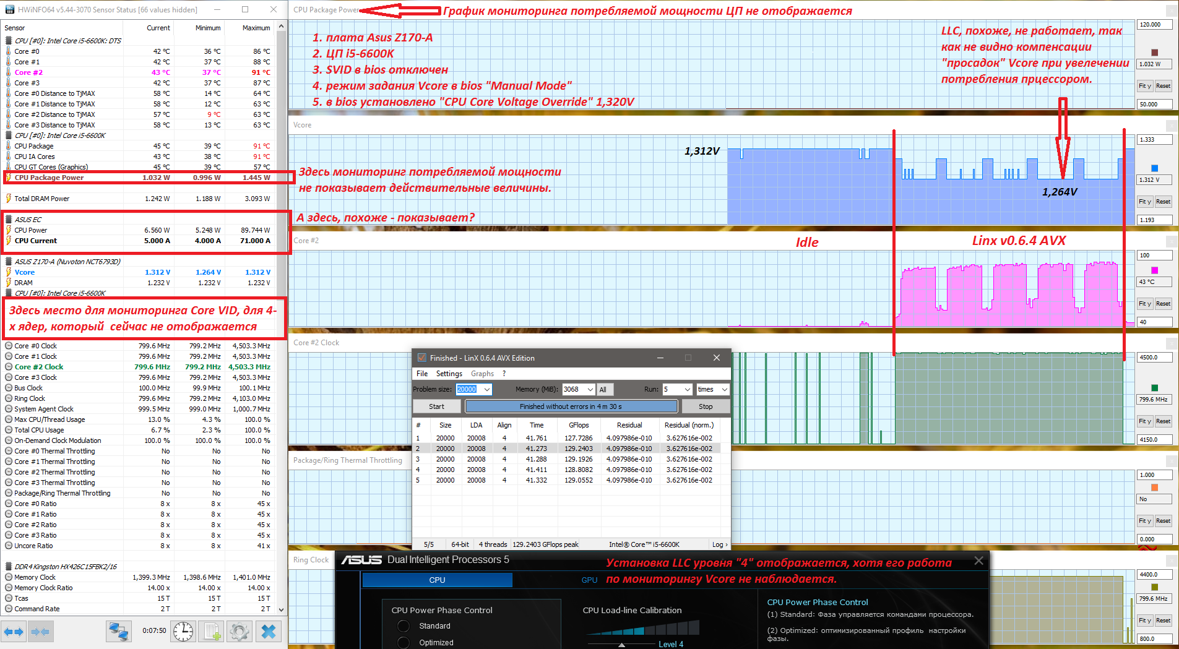The width and height of the screenshot is (1179, 649).
Task: Click the log file icon with green plus
Action: point(212,632)
